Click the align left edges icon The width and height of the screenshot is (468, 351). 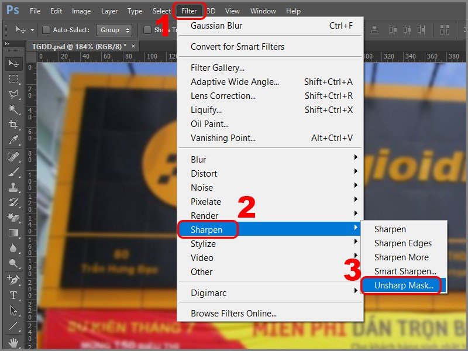tap(393, 30)
